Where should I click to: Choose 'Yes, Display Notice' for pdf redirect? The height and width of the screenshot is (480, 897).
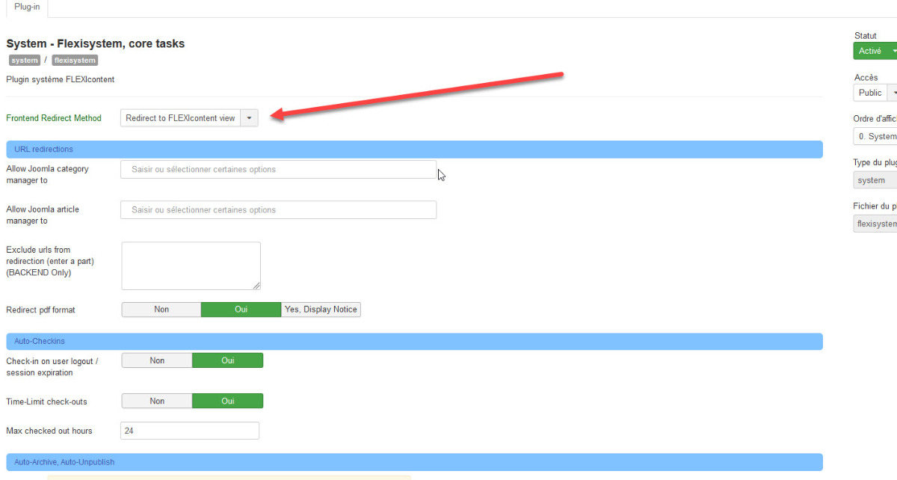click(321, 310)
